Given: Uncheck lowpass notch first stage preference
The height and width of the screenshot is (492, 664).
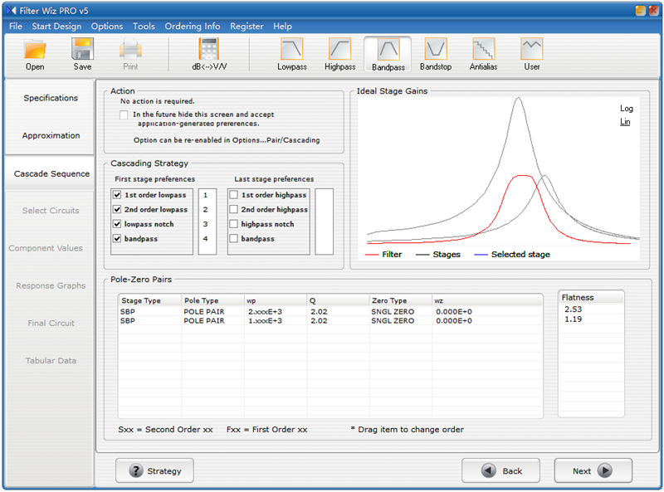Looking at the screenshot, I should click(117, 224).
